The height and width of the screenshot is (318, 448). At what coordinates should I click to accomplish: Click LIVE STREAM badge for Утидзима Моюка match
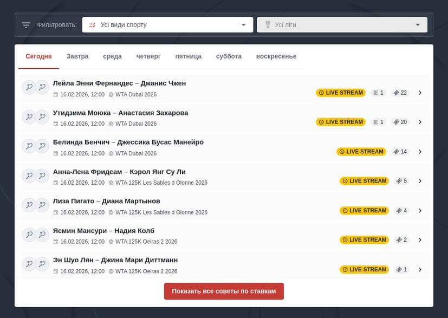[341, 122]
